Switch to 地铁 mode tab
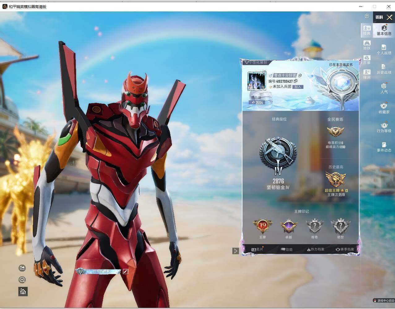The height and width of the screenshot is (309, 395). [x=367, y=45]
